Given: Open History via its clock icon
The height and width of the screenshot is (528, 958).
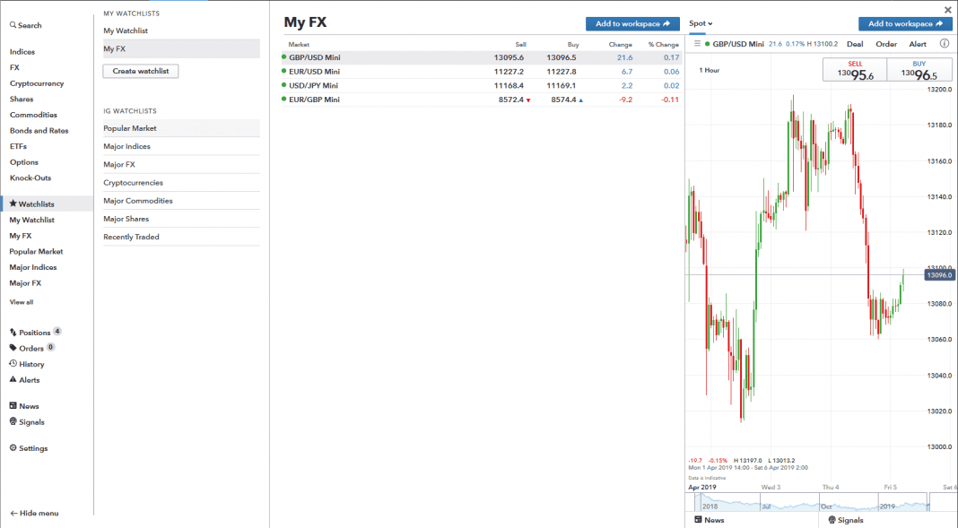Looking at the screenshot, I should click(13, 364).
